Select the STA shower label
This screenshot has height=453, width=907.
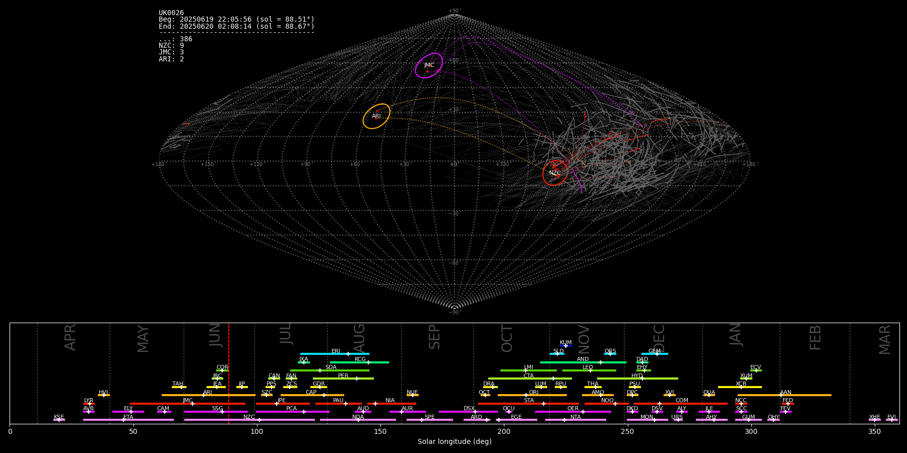tap(529, 401)
